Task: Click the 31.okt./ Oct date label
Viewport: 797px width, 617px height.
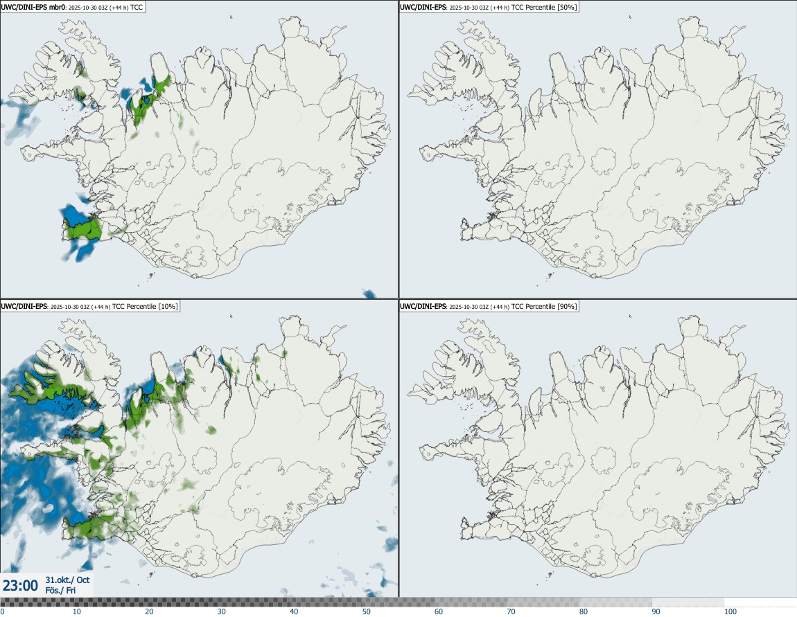Action: point(68,580)
